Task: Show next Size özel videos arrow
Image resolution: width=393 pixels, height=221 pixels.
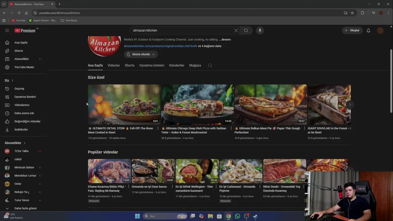Action: tap(350, 105)
